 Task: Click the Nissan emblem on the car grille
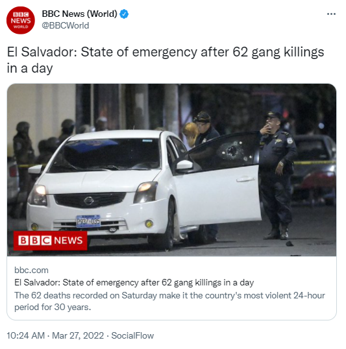88,200
